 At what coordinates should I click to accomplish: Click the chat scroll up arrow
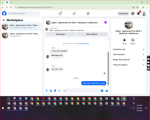click(108, 39)
